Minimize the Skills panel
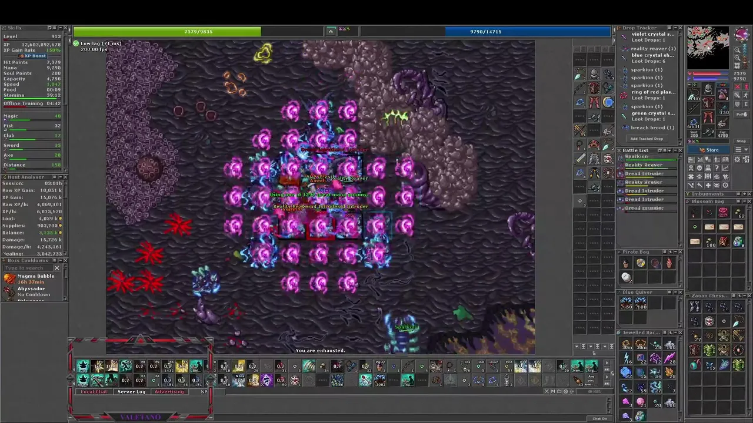This screenshot has height=423, width=753. pyautogui.click(x=60, y=28)
